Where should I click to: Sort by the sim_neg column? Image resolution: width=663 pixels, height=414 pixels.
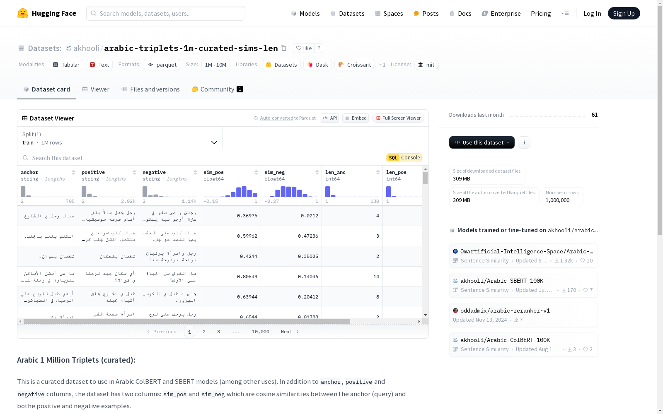coord(317,172)
